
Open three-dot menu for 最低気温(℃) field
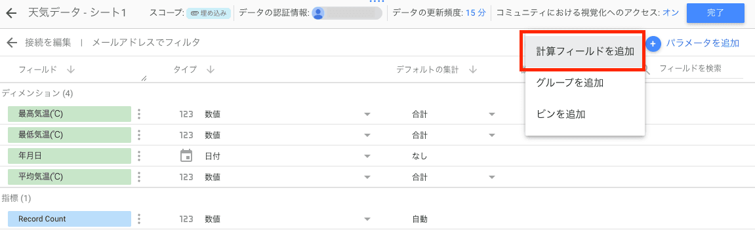(139, 134)
